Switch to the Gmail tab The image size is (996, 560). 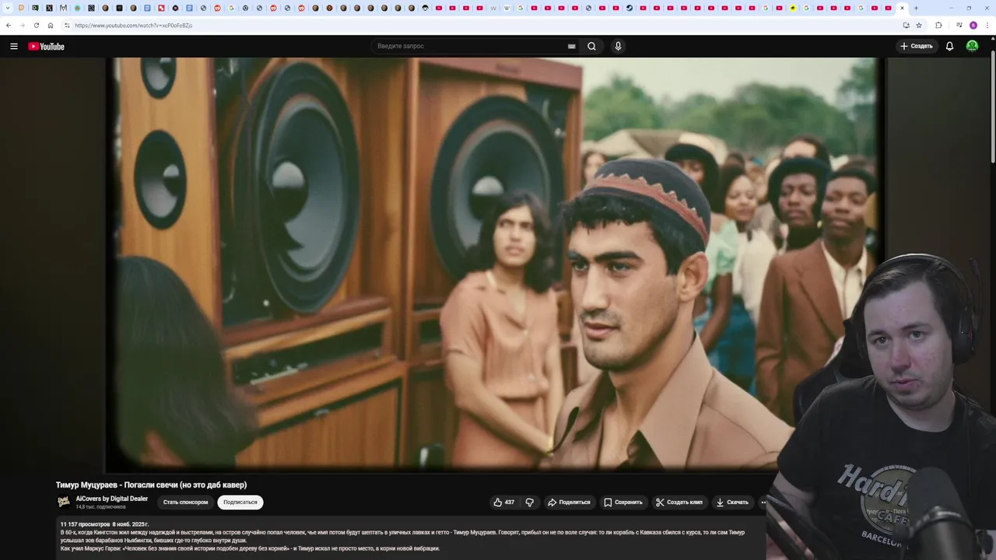[63, 8]
